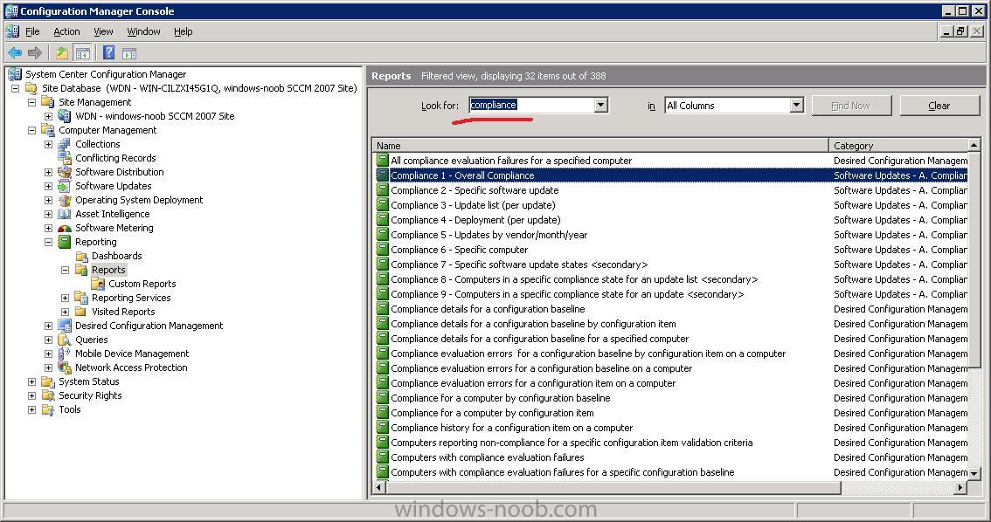The image size is (991, 522).
Task: Click the Asset Intelligence icon
Action: tap(65, 214)
